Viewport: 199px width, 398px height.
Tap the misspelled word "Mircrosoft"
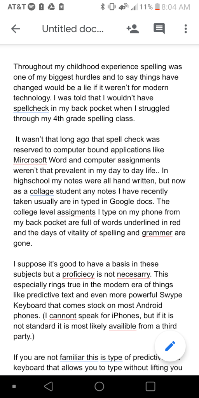click(30, 160)
